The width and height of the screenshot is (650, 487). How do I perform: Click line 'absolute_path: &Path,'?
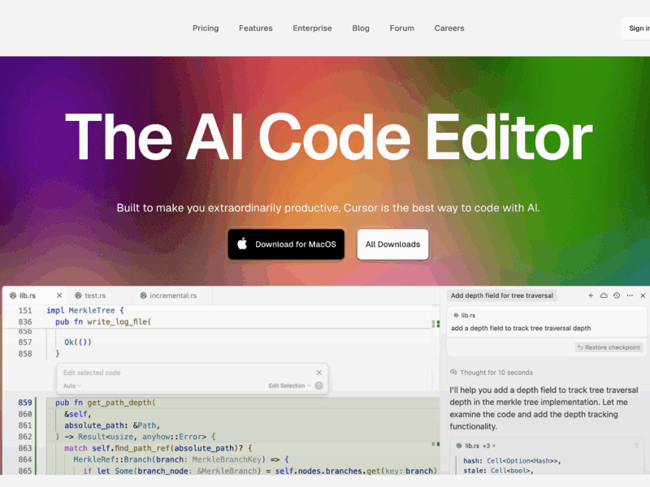112,425
